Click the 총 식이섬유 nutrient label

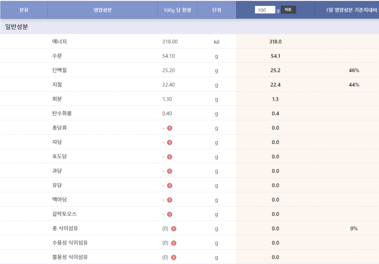pos(65,228)
